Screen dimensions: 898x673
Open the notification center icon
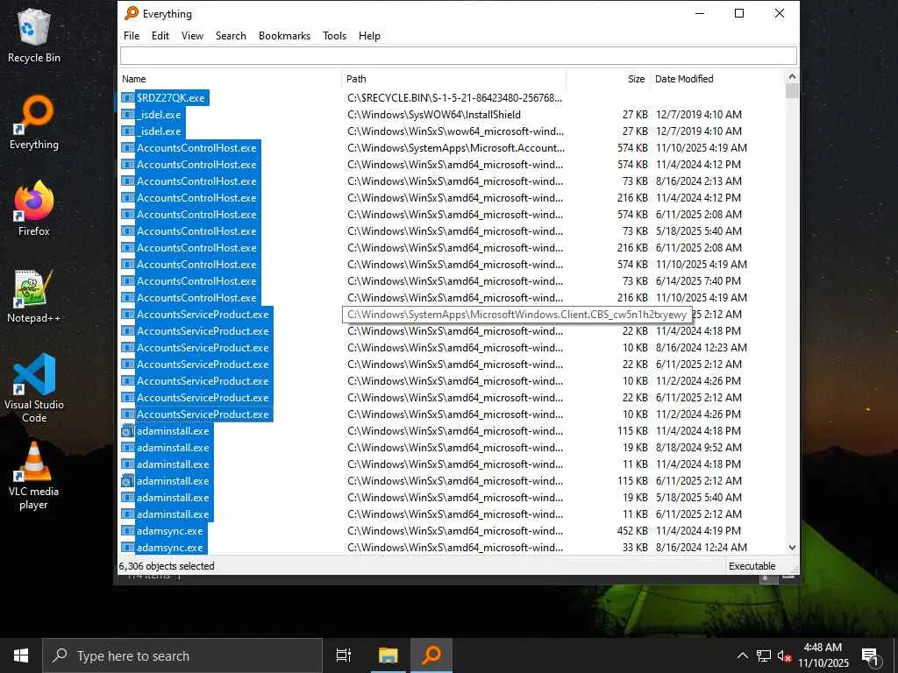point(870,655)
